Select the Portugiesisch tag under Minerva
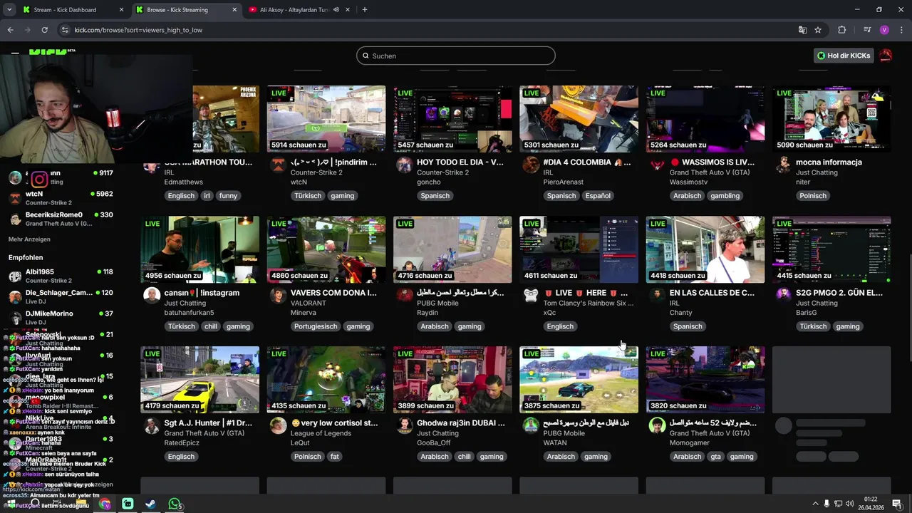The width and height of the screenshot is (912, 513). point(316,326)
